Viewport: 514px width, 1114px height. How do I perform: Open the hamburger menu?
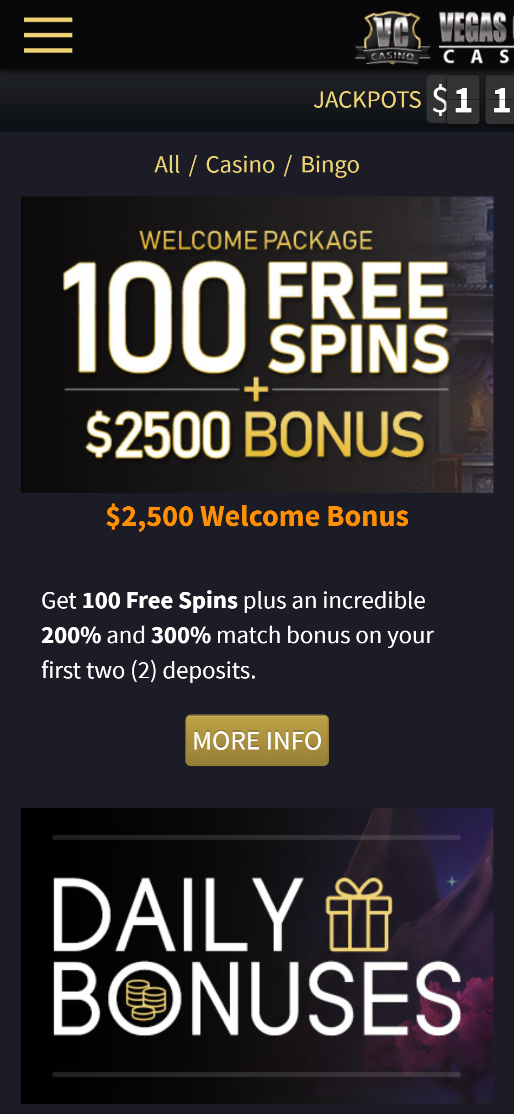[x=48, y=35]
